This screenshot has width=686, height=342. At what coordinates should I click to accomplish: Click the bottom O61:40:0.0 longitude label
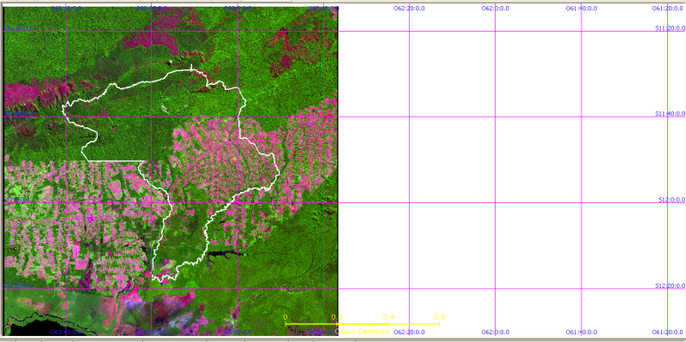581,333
